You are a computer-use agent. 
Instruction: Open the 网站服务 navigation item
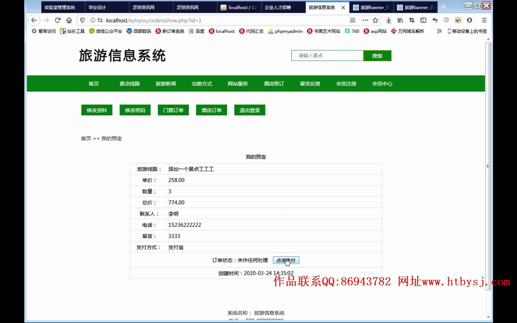pos(238,84)
